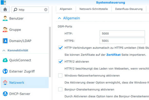Uncheck HTTP/2 aktivieren

(x=60, y=62)
